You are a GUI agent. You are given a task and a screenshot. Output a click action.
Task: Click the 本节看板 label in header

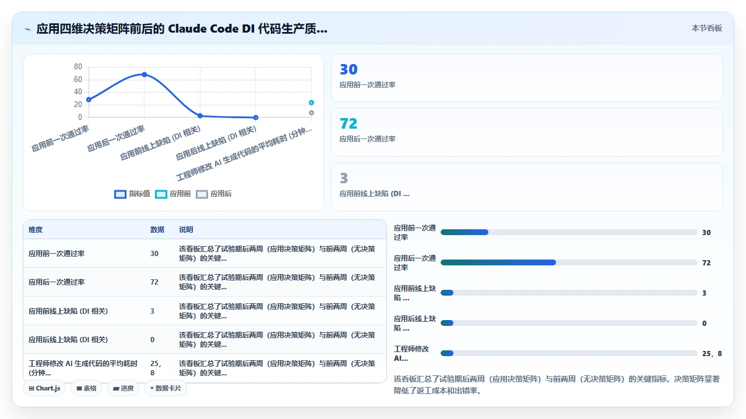coord(707,28)
